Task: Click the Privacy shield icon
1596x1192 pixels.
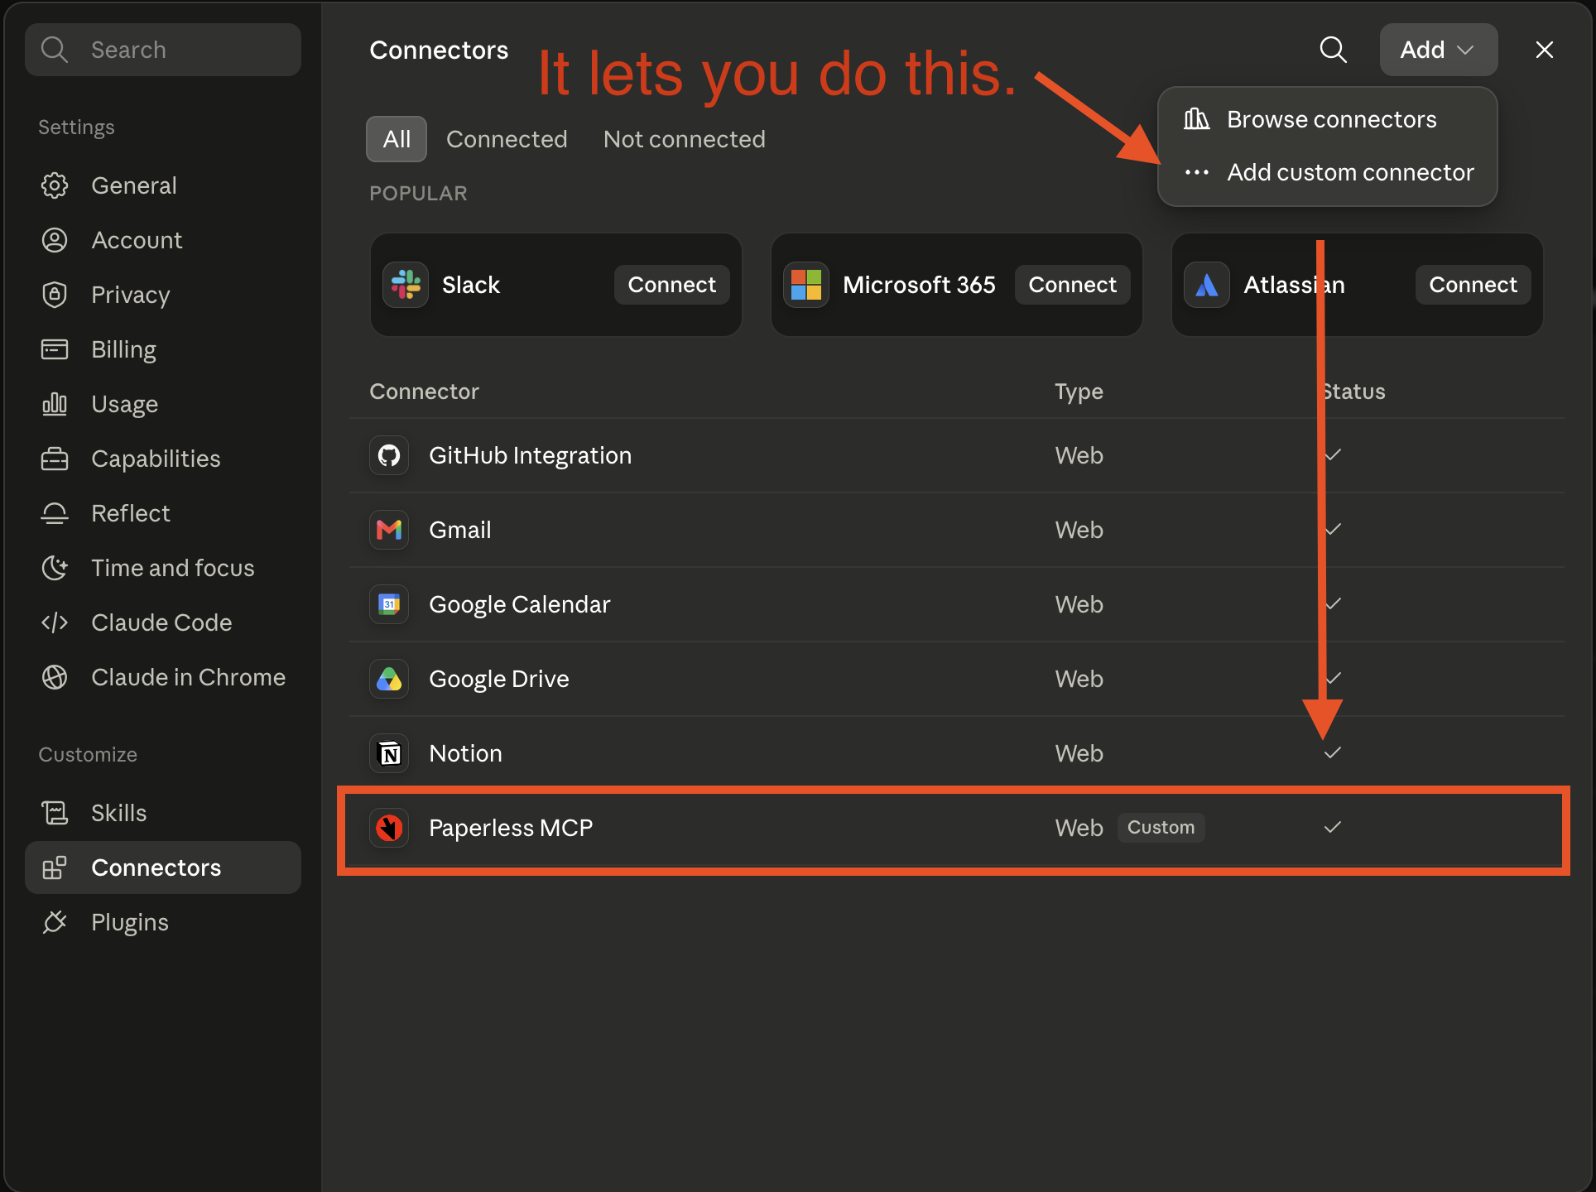Action: point(55,295)
